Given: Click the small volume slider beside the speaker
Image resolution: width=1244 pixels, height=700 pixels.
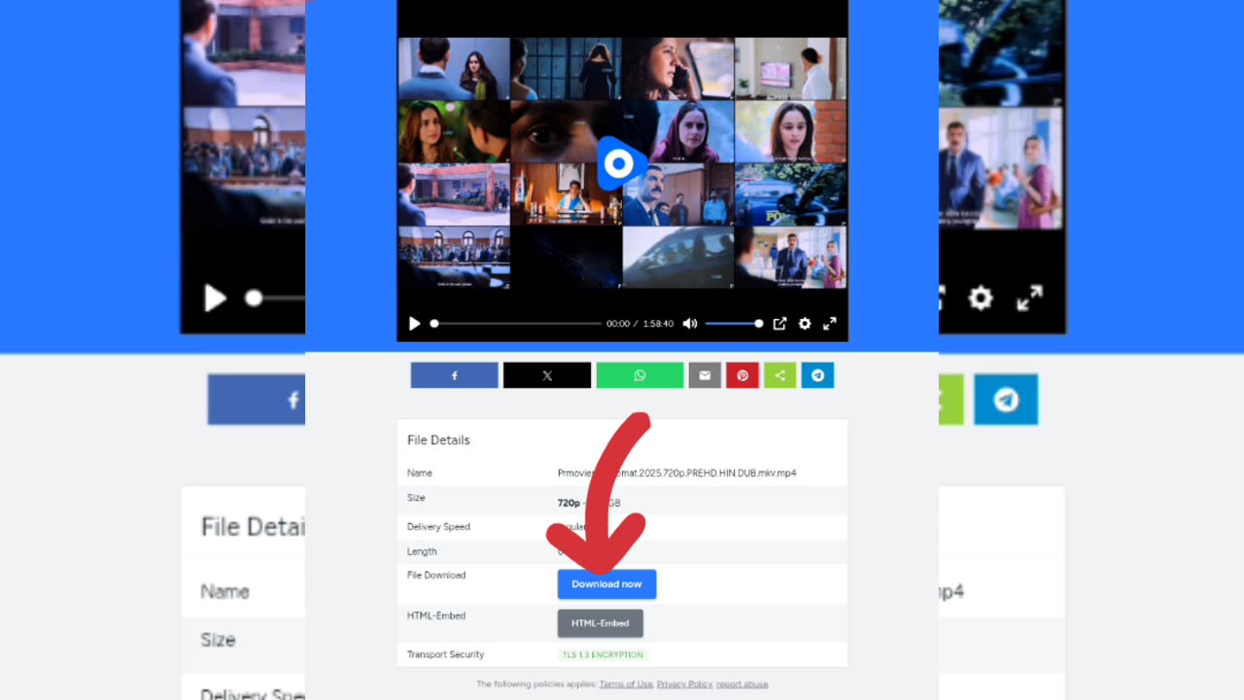Looking at the screenshot, I should click(734, 324).
